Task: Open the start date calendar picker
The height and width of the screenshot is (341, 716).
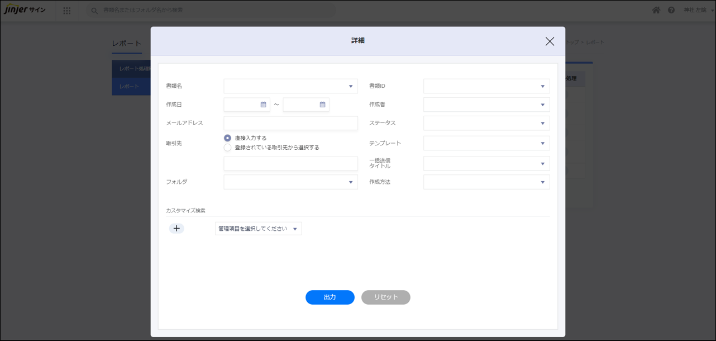Action: click(263, 105)
